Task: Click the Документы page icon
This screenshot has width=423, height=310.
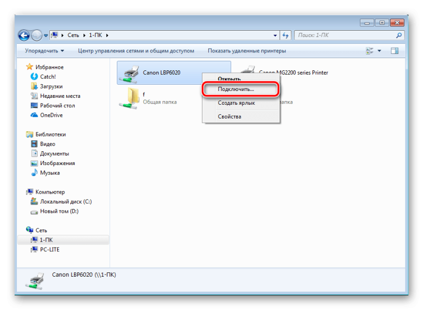Action: pyautogui.click(x=34, y=153)
